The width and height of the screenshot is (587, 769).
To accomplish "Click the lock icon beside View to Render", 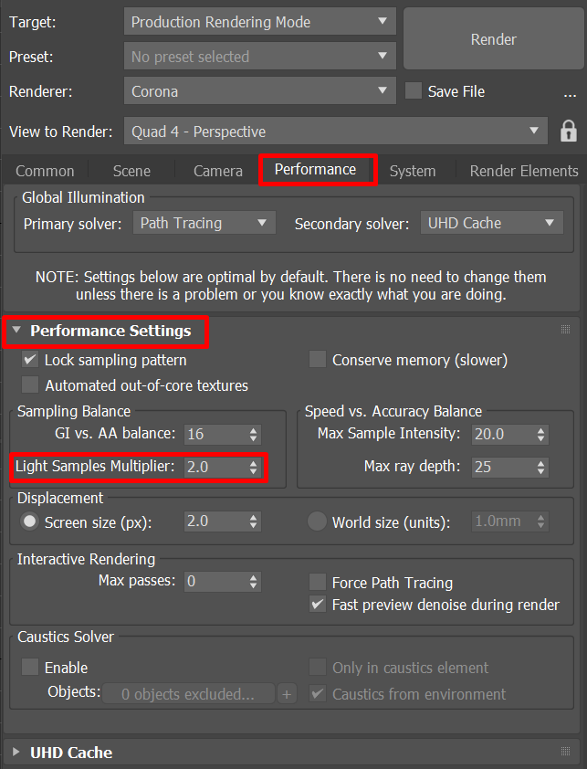I will tap(569, 131).
